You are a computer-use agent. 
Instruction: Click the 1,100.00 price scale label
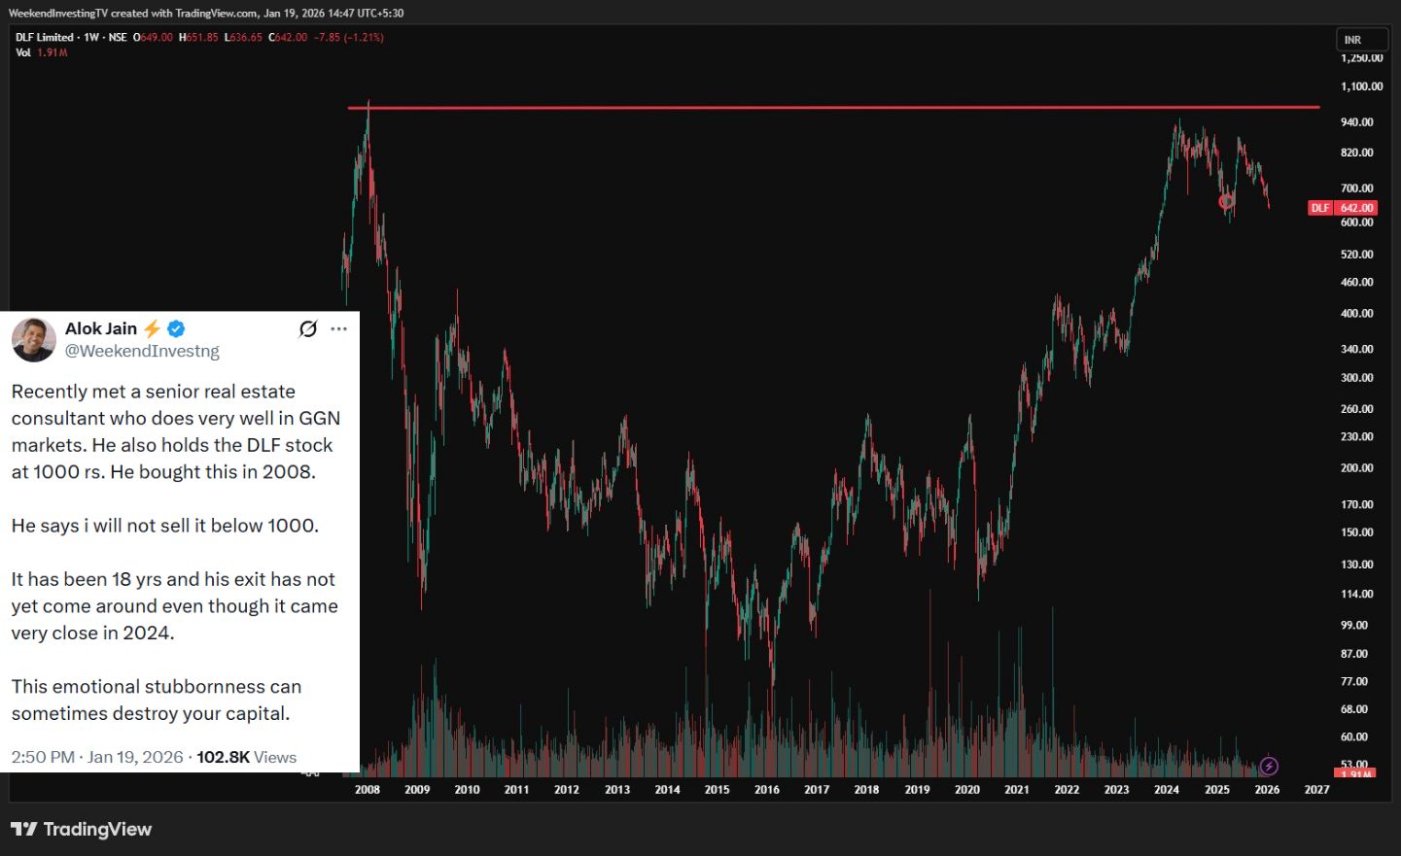tap(1361, 86)
